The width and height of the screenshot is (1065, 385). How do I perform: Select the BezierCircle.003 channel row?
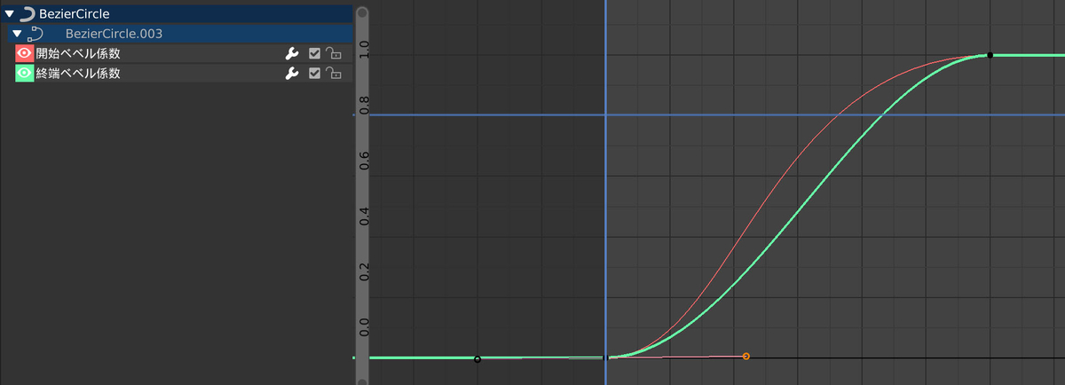click(x=180, y=34)
